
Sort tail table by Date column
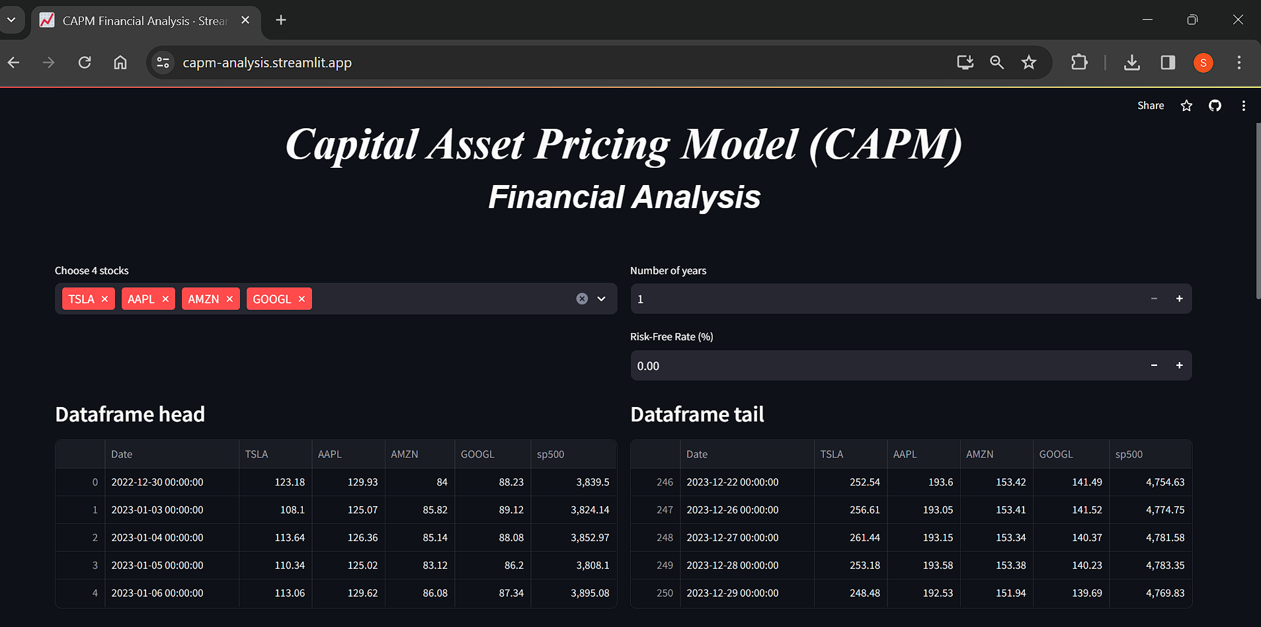747,455
